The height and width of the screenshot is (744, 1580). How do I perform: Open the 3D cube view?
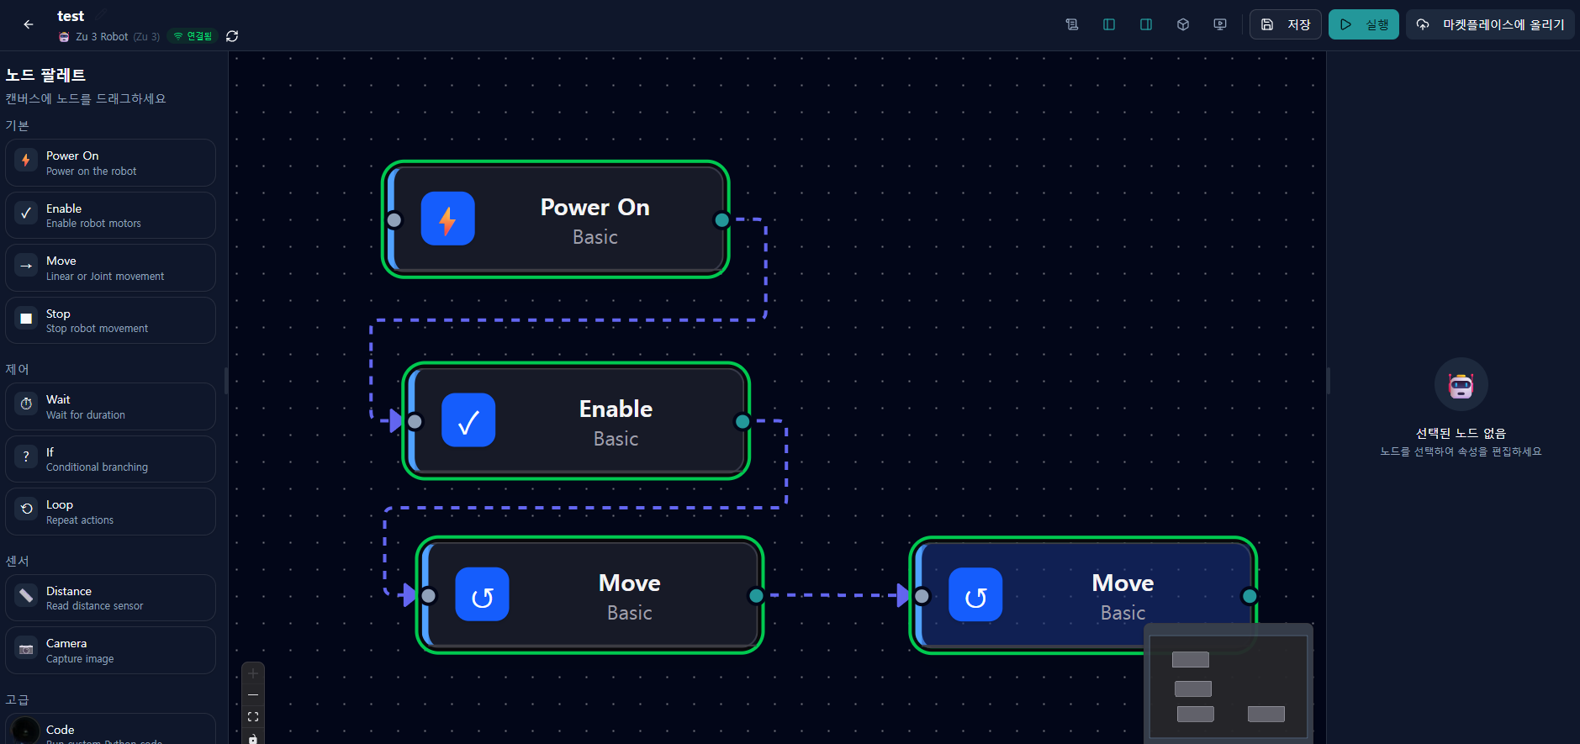point(1183,24)
